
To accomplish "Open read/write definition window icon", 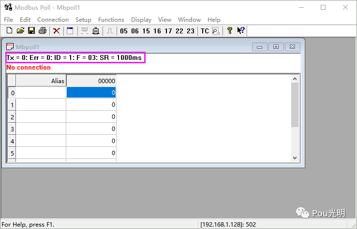I will pos(70,31).
